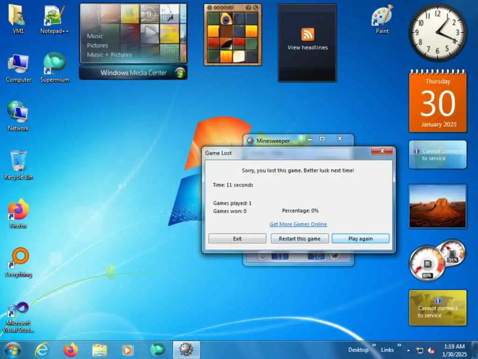This screenshot has height=359, width=478.
Task: Click the 'Sorry, you lost this game' message
Action: point(298,171)
